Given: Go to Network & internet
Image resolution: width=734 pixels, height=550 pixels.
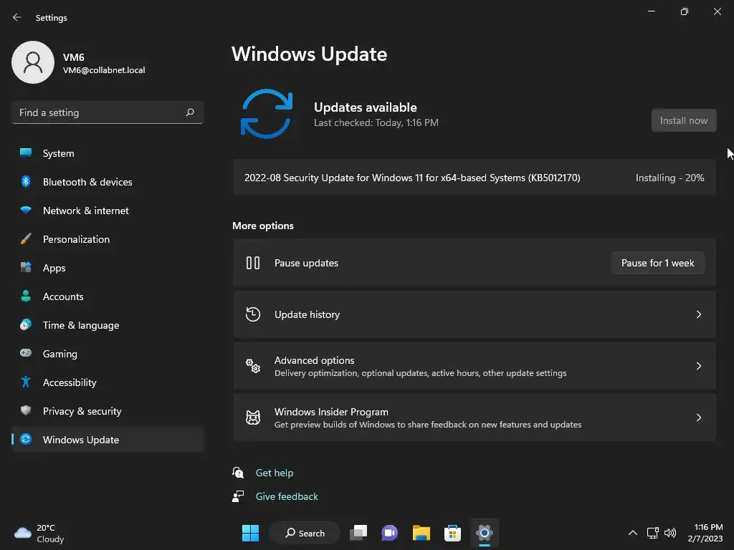Looking at the screenshot, I should coord(108,211).
